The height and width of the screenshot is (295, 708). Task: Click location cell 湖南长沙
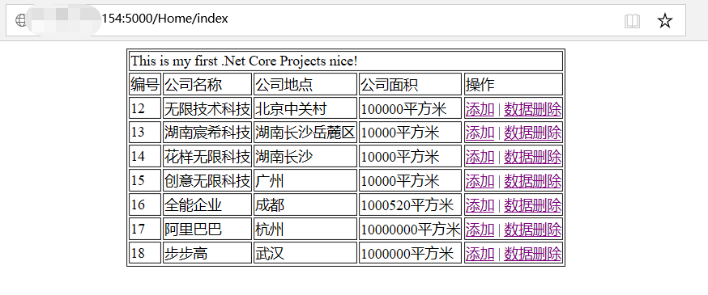tap(305, 157)
